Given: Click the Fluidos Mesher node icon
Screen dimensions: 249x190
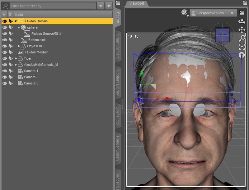Looking at the screenshot, I should coord(21,52).
